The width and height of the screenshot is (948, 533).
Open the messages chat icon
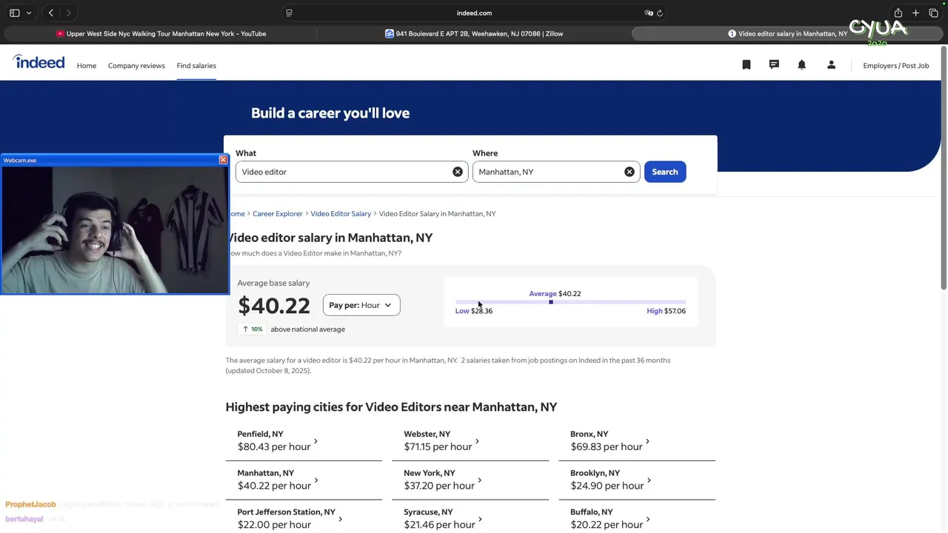[774, 65]
